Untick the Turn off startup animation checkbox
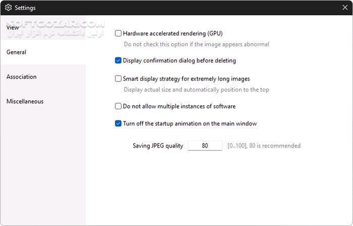Screen dimensions: 353x226 [x=119, y=124]
